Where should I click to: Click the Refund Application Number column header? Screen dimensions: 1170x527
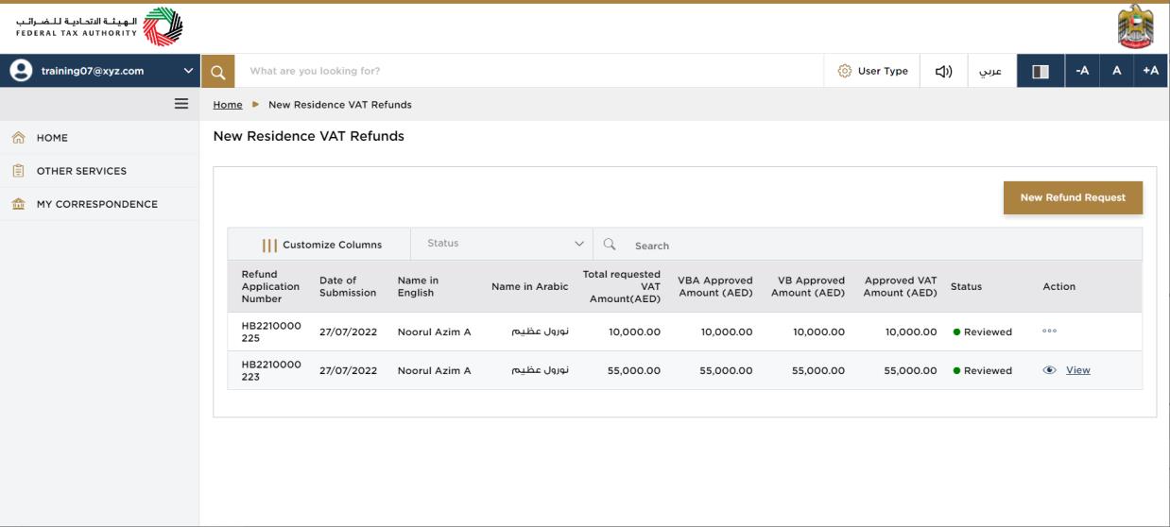[270, 286]
